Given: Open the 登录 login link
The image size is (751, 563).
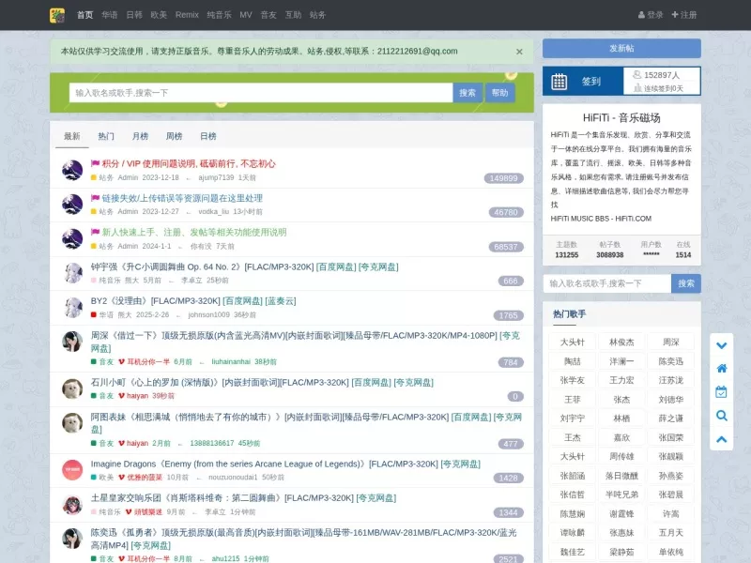Looking at the screenshot, I should pos(651,15).
